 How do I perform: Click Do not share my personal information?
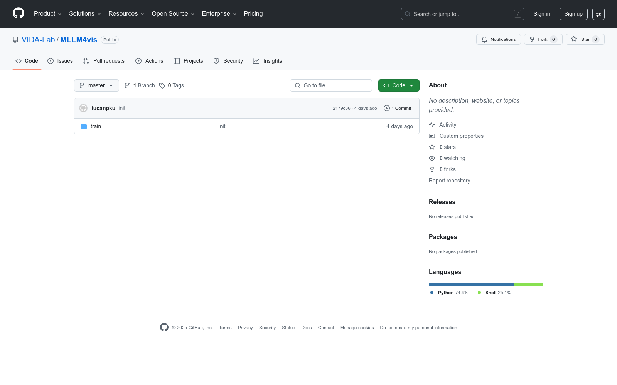[x=418, y=328]
